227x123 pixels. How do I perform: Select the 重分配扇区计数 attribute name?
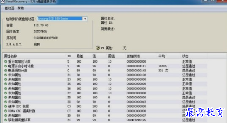(x=19, y=62)
